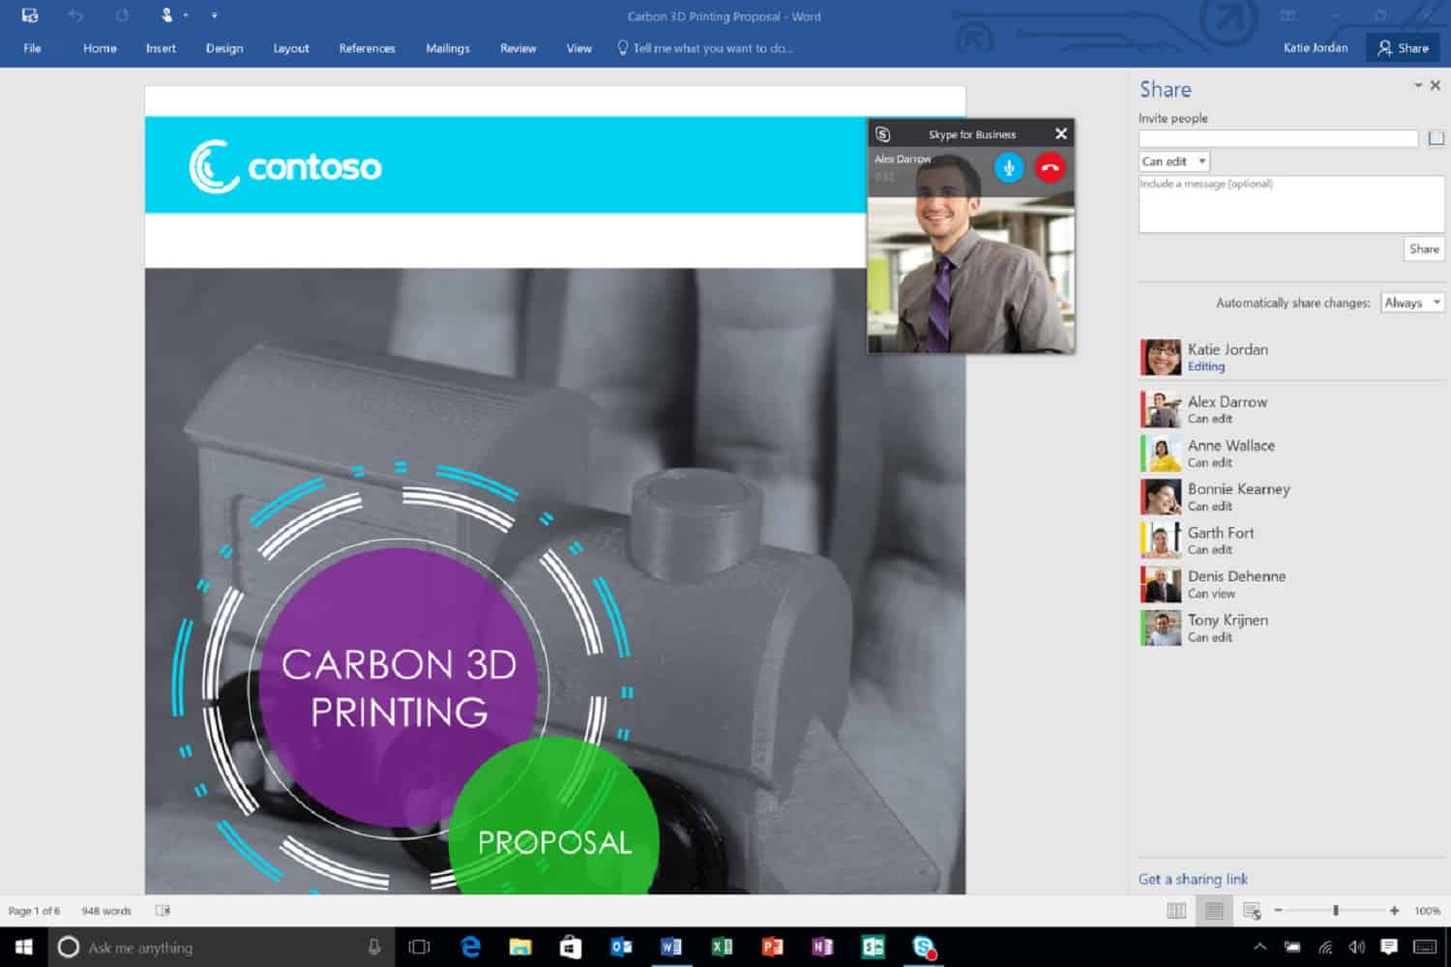Pin the ribbon open with Katie Jordan avatar
This screenshot has height=967, width=1451.
(x=164, y=15)
